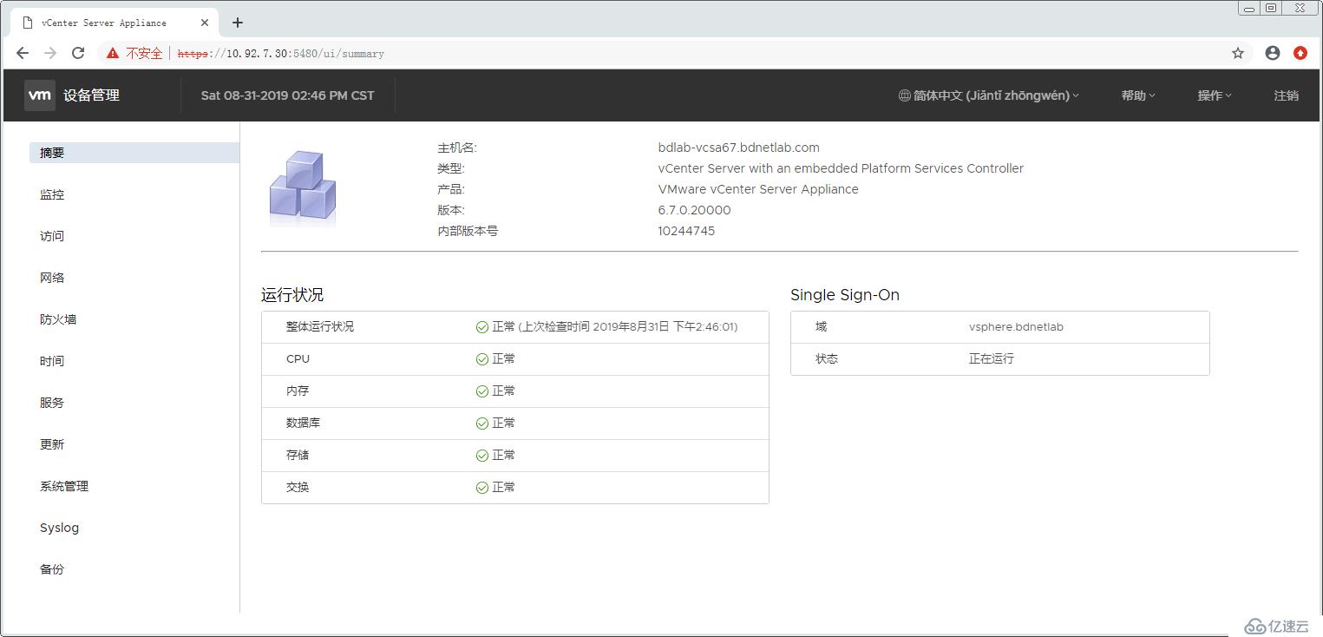Image resolution: width=1323 pixels, height=637 pixels.
Task: Click product value VMware vCenter Server Appliance
Action: point(758,189)
